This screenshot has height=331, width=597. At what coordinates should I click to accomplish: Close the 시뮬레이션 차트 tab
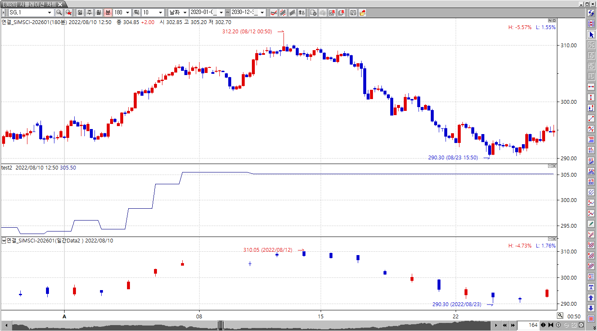[60, 4]
